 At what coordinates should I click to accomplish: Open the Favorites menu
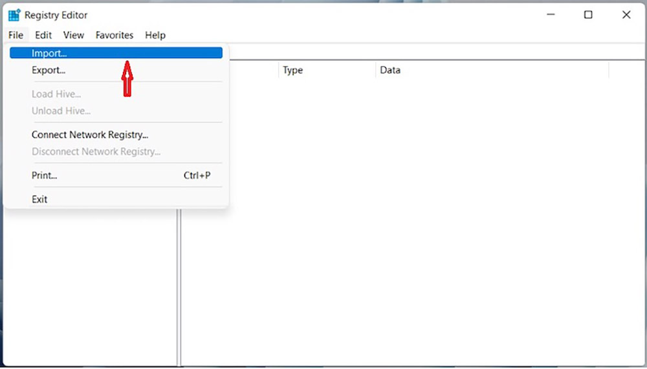115,35
